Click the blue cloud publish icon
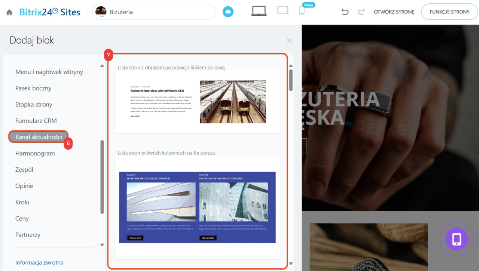The width and height of the screenshot is (479, 271). tap(228, 12)
